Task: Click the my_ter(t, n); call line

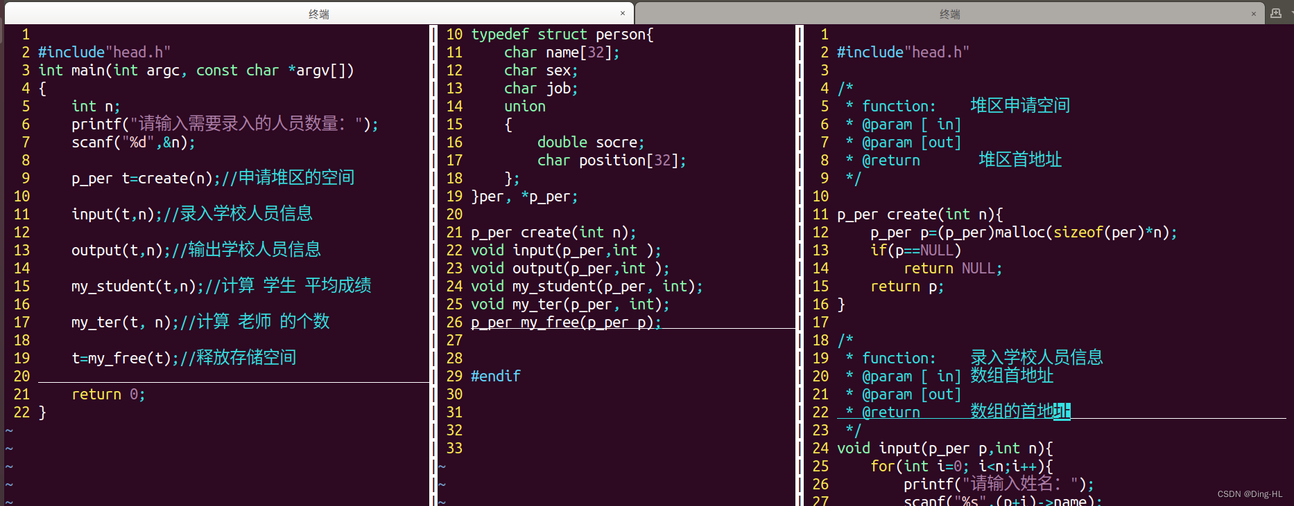Action: (x=200, y=322)
